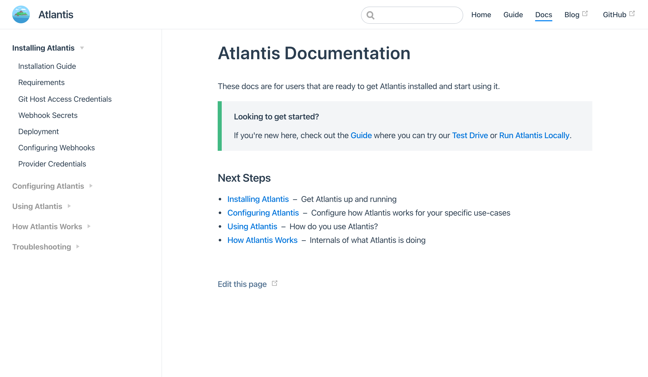The image size is (648, 377).
Task: Open Deployment in sidebar
Action: point(38,132)
